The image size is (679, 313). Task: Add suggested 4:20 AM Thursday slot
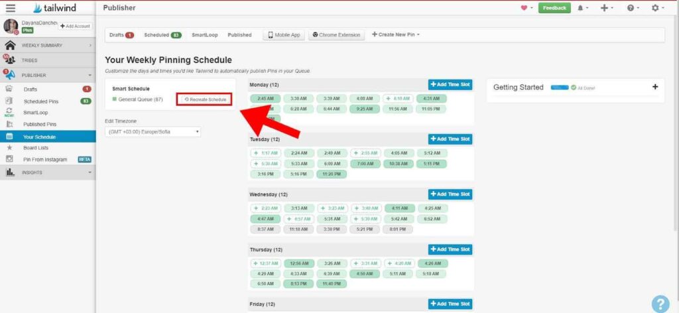tap(399, 263)
